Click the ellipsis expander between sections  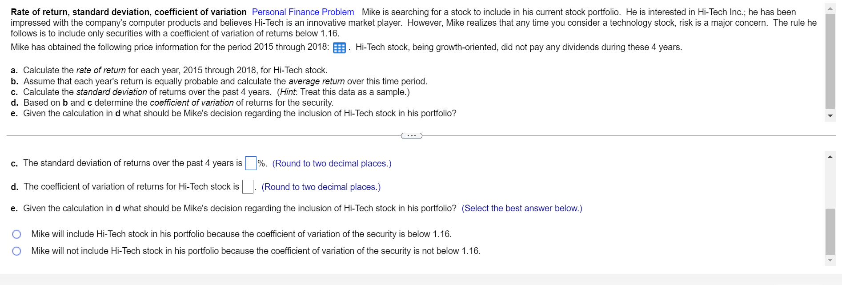pyautogui.click(x=411, y=136)
